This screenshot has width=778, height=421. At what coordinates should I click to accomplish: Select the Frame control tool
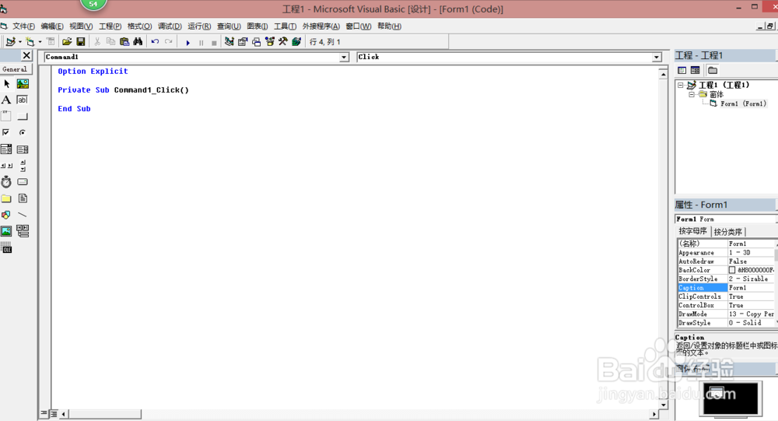click(6, 116)
